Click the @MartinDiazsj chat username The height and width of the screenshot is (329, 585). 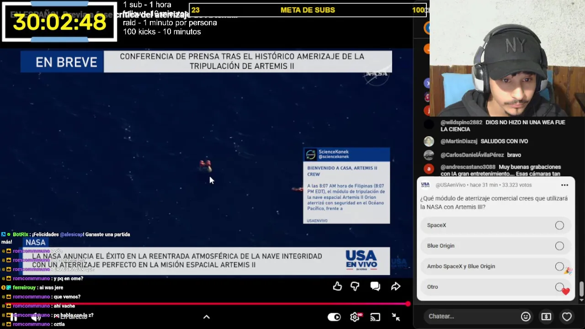459,141
